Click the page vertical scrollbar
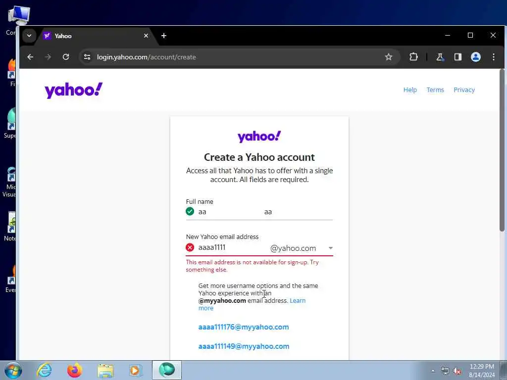Image resolution: width=507 pixels, height=380 pixels. click(502, 150)
